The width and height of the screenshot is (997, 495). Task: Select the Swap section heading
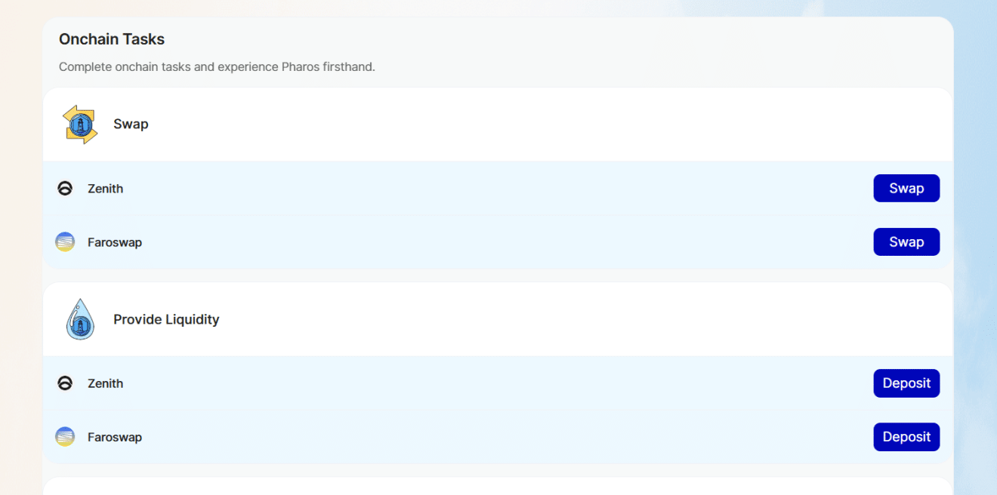tap(131, 125)
